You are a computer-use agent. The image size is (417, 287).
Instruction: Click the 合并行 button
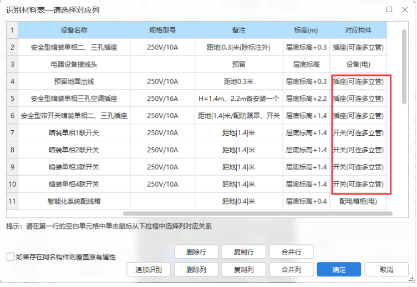(291, 252)
